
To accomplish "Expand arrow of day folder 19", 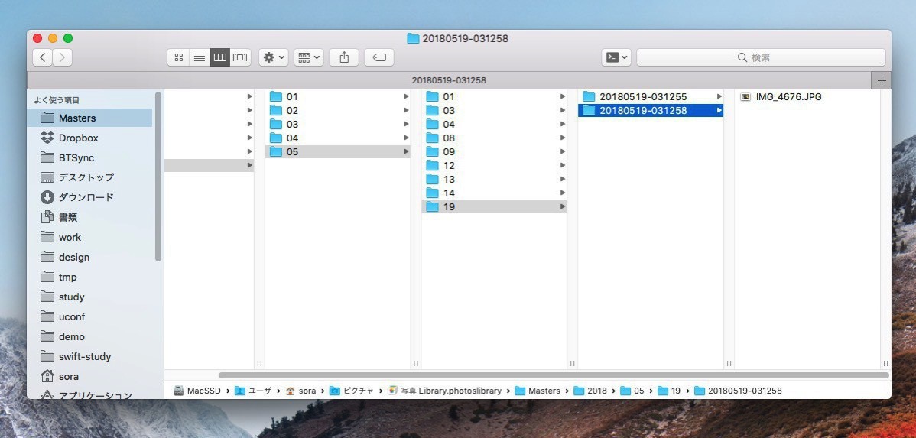I will point(563,206).
